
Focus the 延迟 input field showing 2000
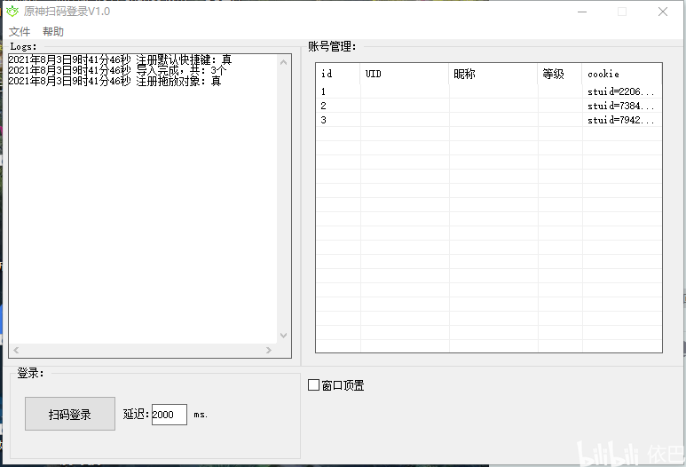[x=170, y=415]
